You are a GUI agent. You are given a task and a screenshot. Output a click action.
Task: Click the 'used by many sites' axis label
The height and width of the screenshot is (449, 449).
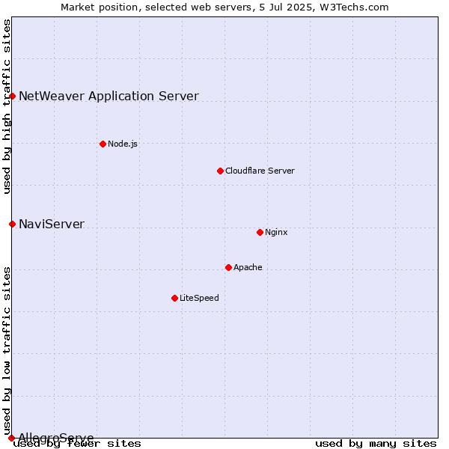(x=376, y=444)
